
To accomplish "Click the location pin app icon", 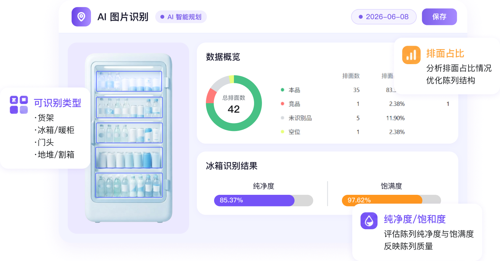I will point(81,17).
